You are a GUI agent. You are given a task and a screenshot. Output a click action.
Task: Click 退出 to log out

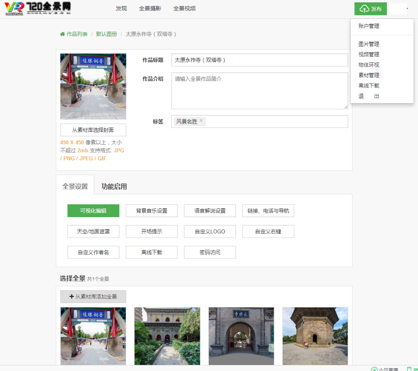[x=368, y=96]
